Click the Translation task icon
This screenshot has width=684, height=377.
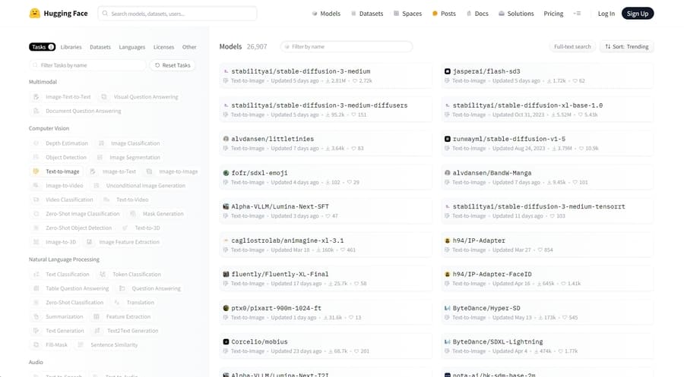click(117, 302)
